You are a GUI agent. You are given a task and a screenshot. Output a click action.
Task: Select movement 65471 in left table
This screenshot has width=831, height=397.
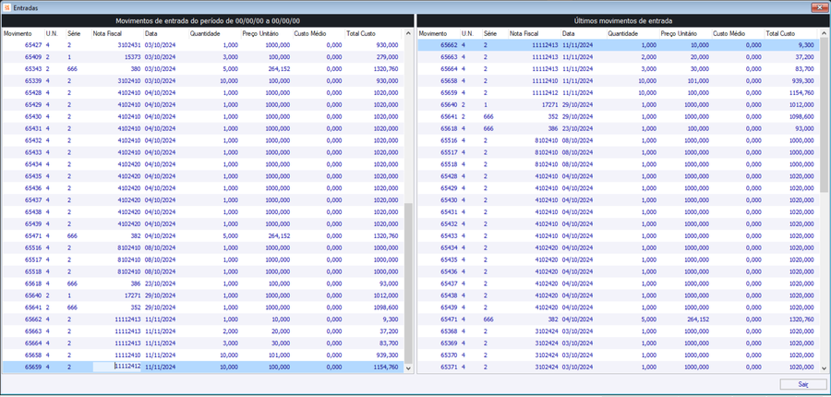coord(203,235)
